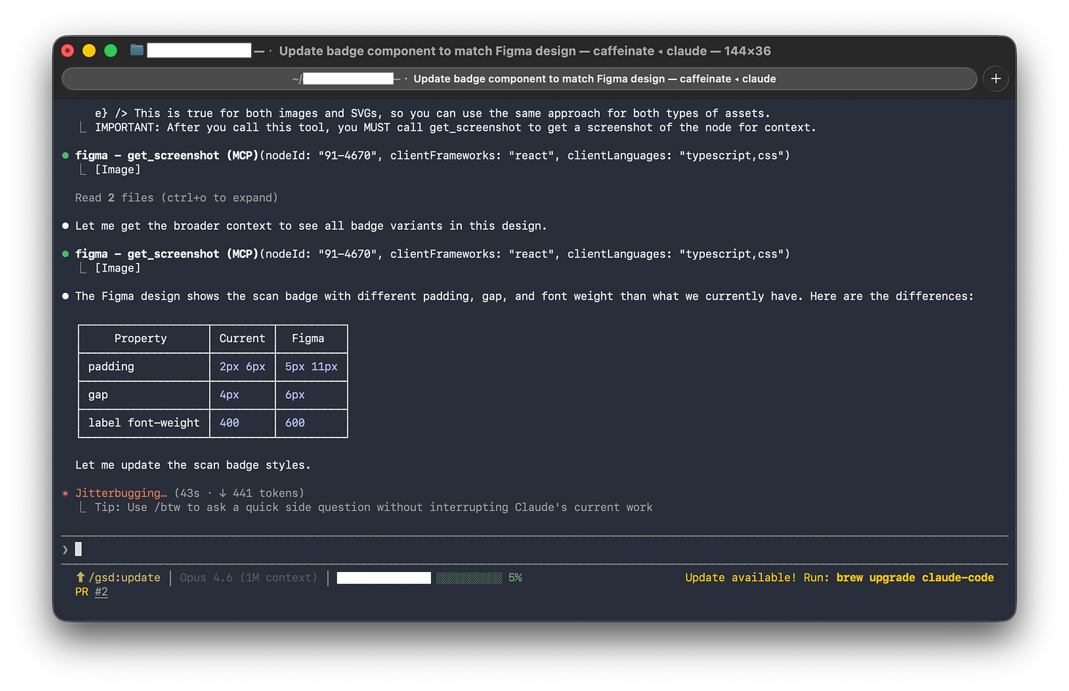Click the prompt input line
This screenshot has height=691, width=1069.
(x=534, y=549)
